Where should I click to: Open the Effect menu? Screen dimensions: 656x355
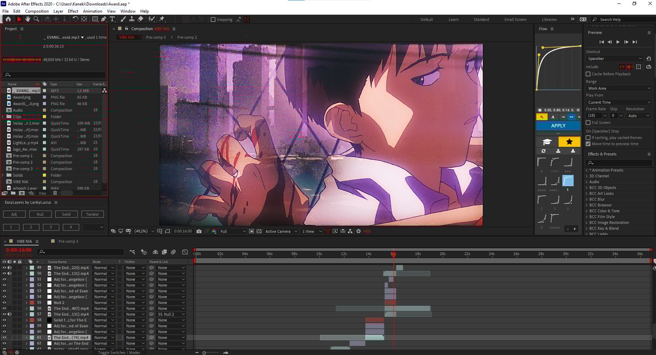(73, 11)
